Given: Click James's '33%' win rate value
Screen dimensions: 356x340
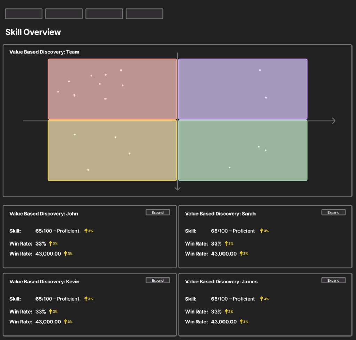Looking at the screenshot, I should coord(216,312).
